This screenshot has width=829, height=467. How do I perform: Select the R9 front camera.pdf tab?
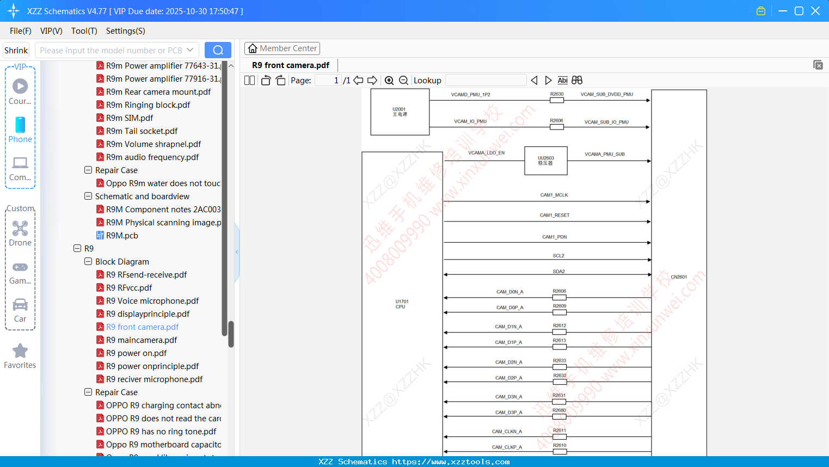point(291,65)
